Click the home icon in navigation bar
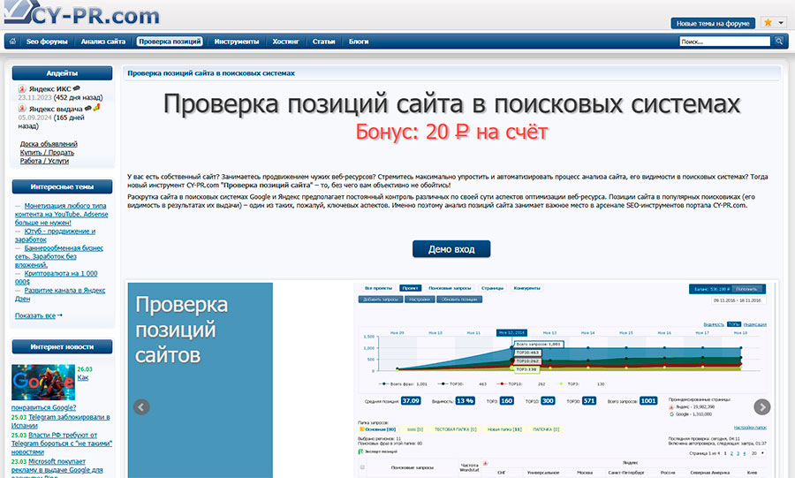Screen dimensions: 795x478 click(12, 42)
